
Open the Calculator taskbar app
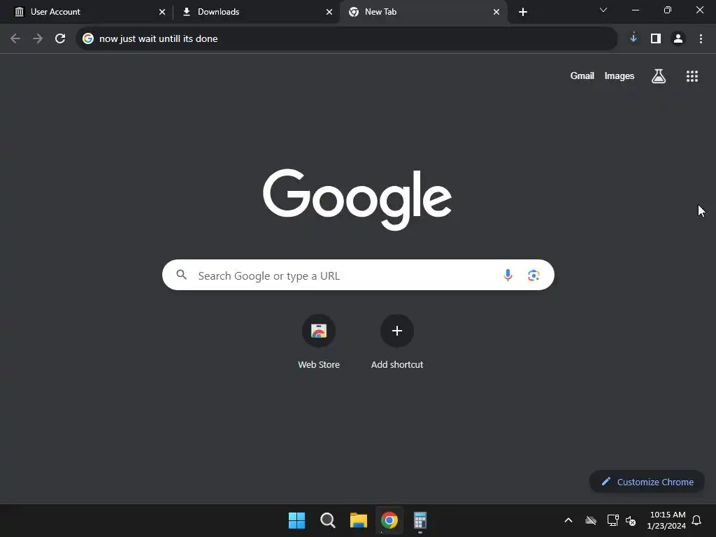(420, 520)
